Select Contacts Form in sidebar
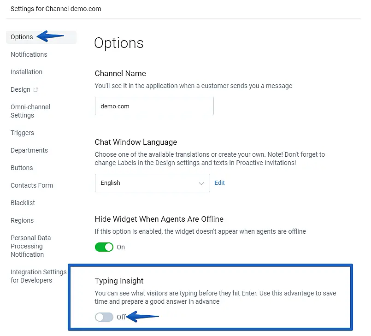The image size is (371, 336). [x=32, y=185]
